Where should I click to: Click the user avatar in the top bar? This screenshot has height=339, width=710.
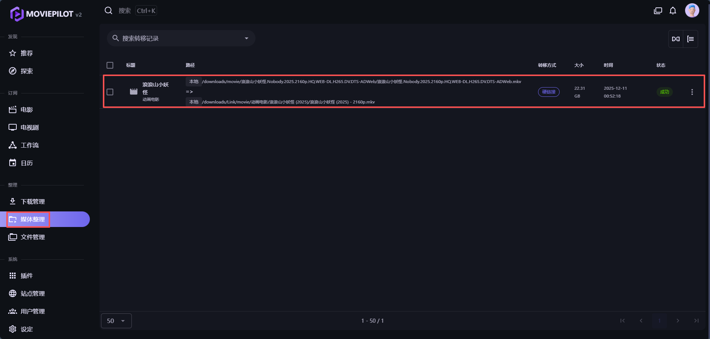(692, 11)
